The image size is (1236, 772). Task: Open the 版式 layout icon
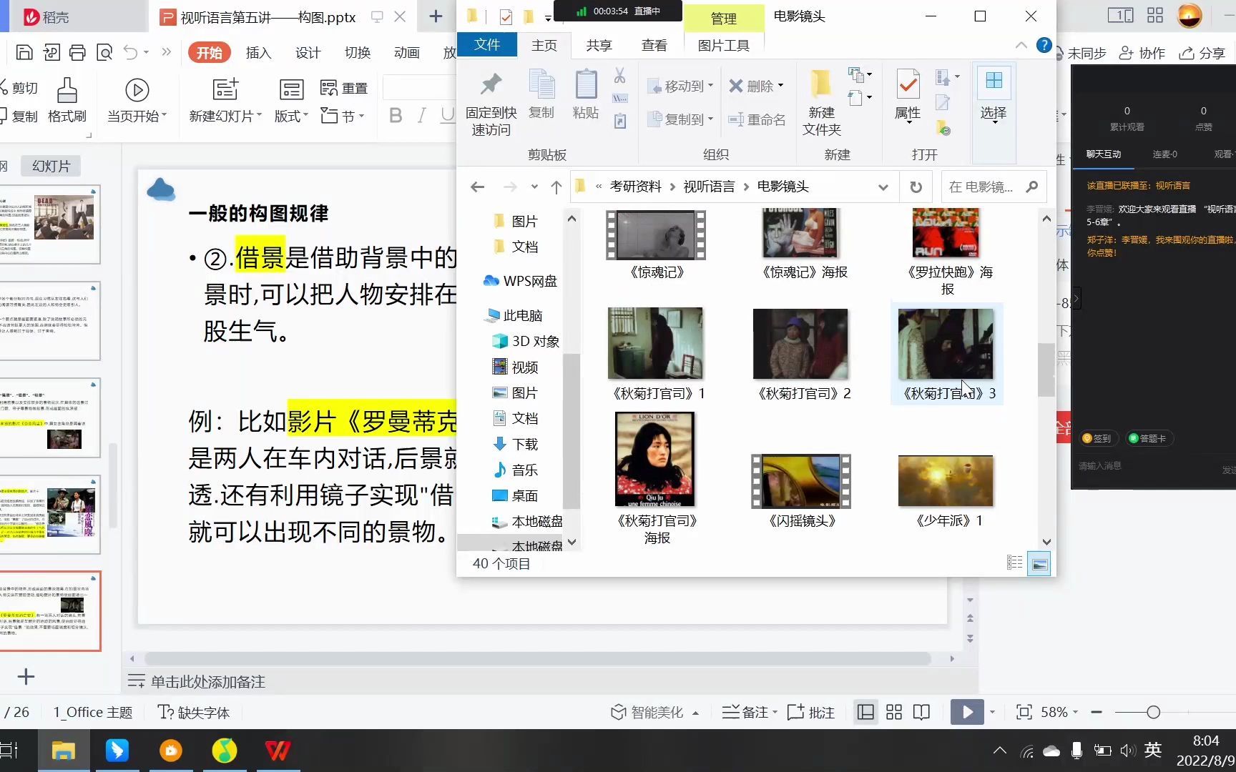[x=291, y=89]
